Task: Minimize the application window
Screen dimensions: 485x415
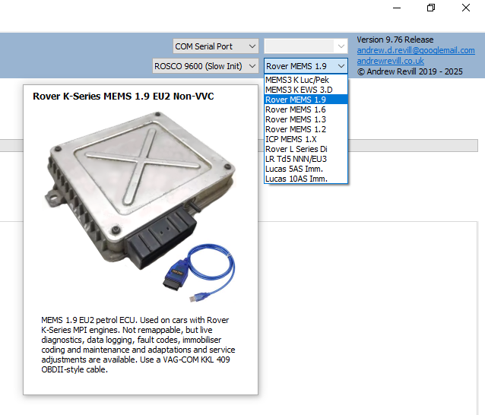Action: tap(396, 8)
